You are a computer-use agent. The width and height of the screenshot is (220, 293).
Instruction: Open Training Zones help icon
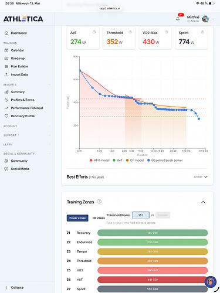tap(99, 202)
